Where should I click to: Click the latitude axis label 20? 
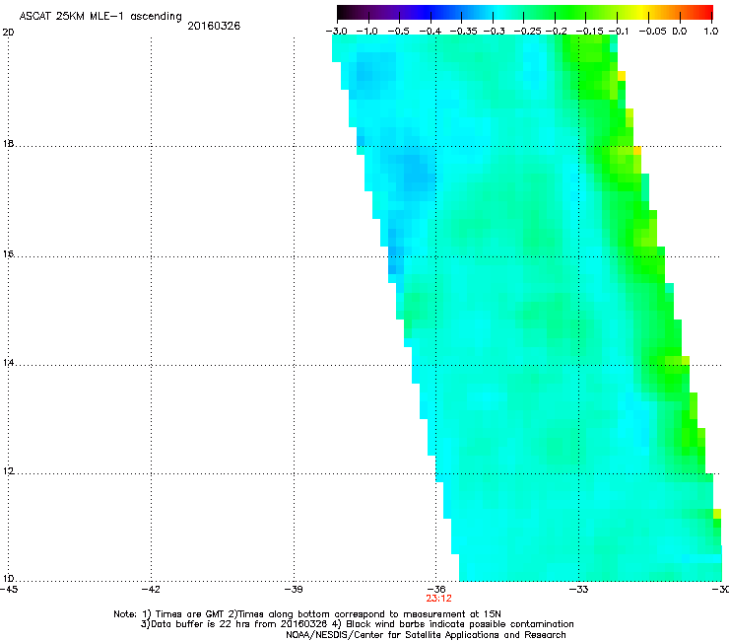8,33
